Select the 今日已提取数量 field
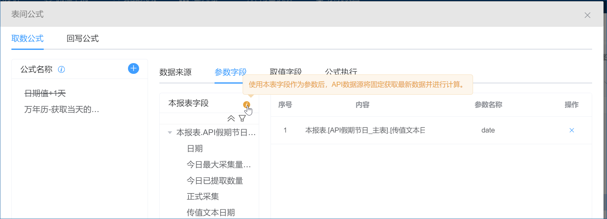 215,181
